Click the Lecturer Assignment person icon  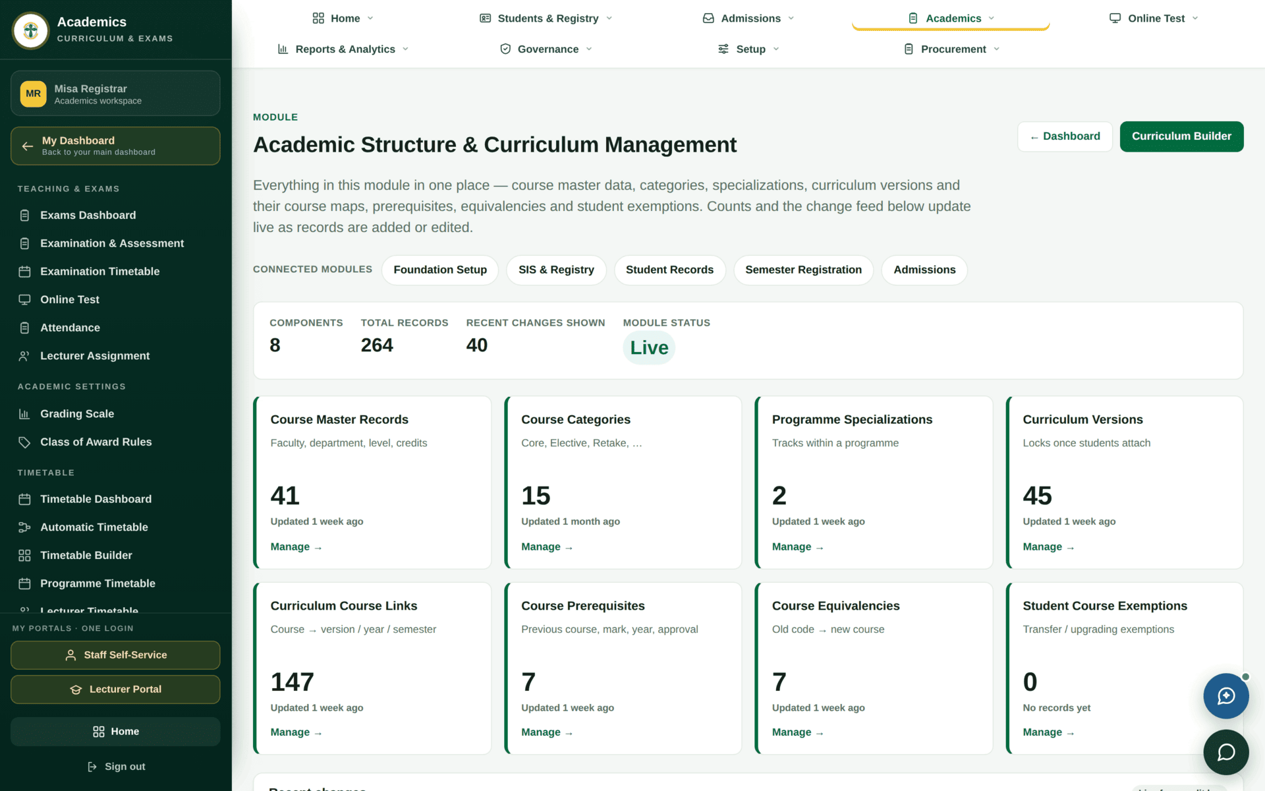[24, 356]
